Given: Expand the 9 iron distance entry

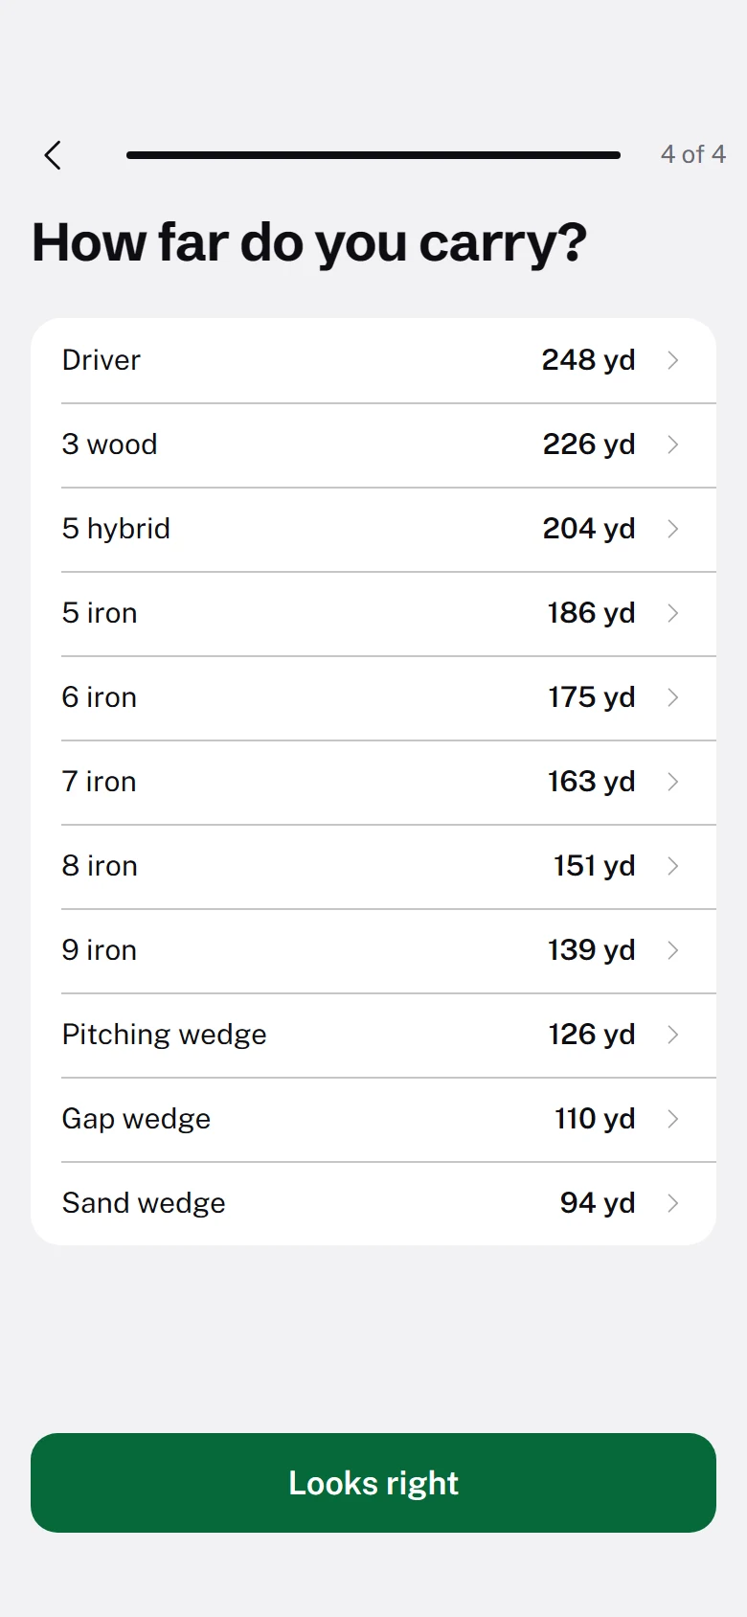Looking at the screenshot, I should coord(373,950).
